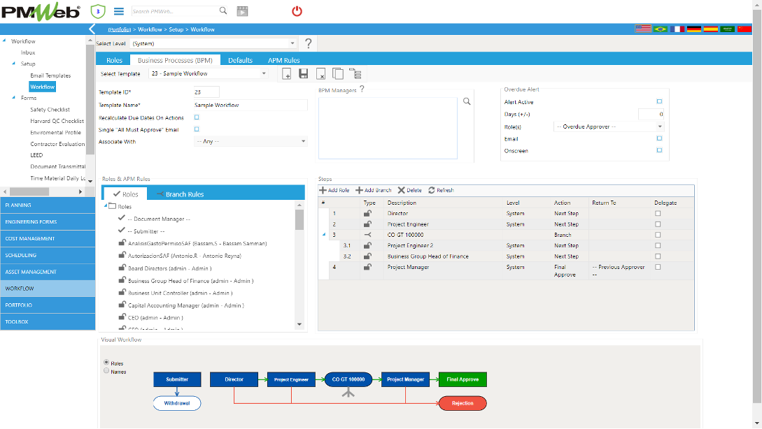Screen dimensions: 762x429
Task: Click the sidebar horizontal scrollbar thumb
Action: point(29,191)
